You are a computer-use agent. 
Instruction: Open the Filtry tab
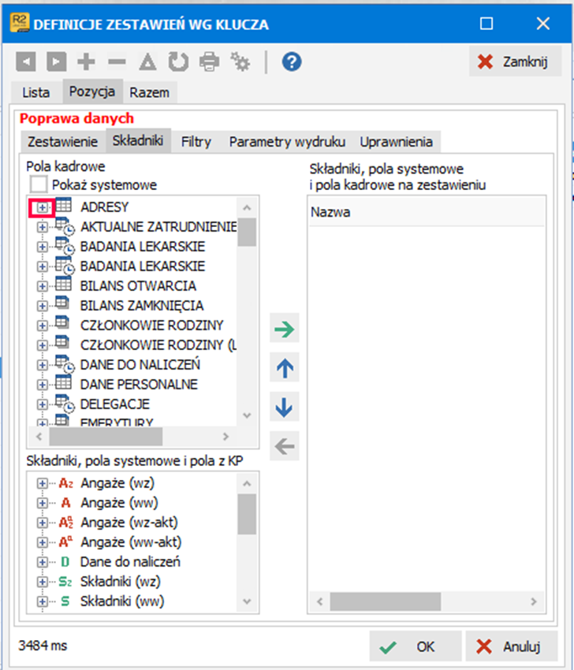(x=196, y=142)
